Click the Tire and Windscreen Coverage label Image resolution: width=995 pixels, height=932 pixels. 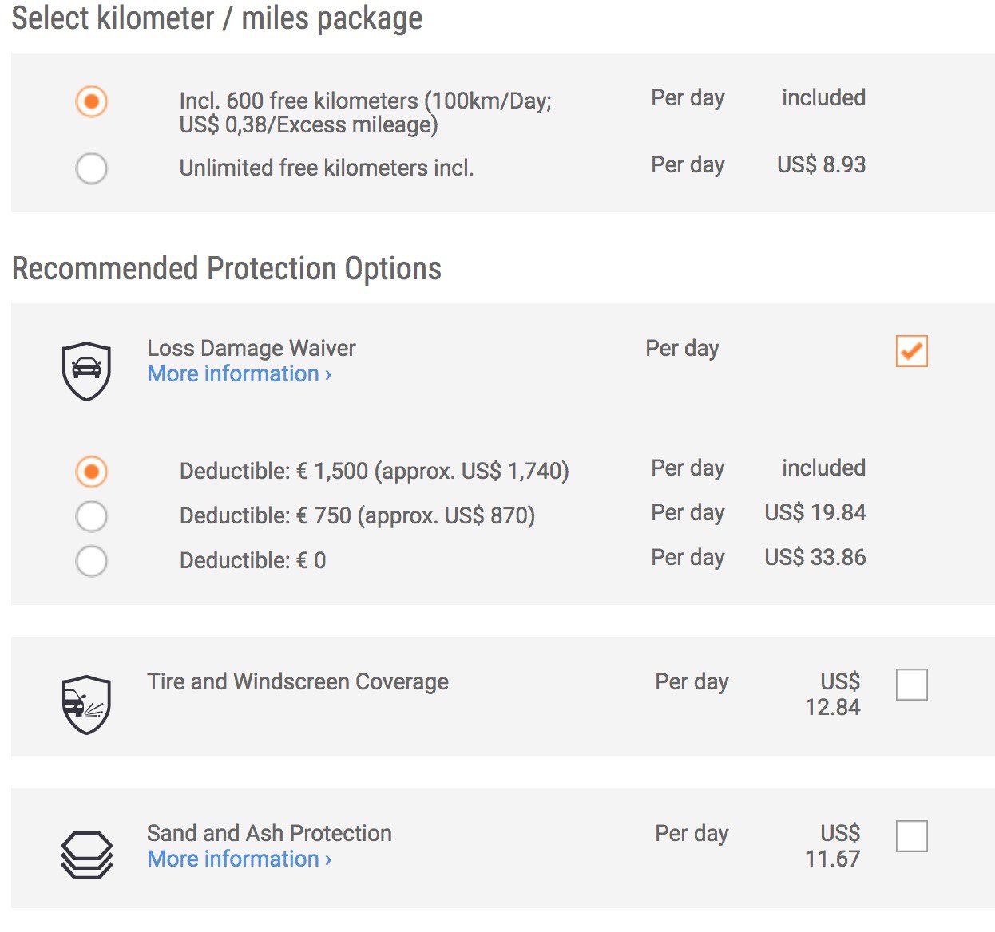pos(298,681)
